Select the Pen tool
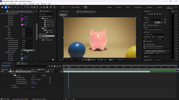Image resolution: width=179 pixels, height=100 pixels. 35,7
